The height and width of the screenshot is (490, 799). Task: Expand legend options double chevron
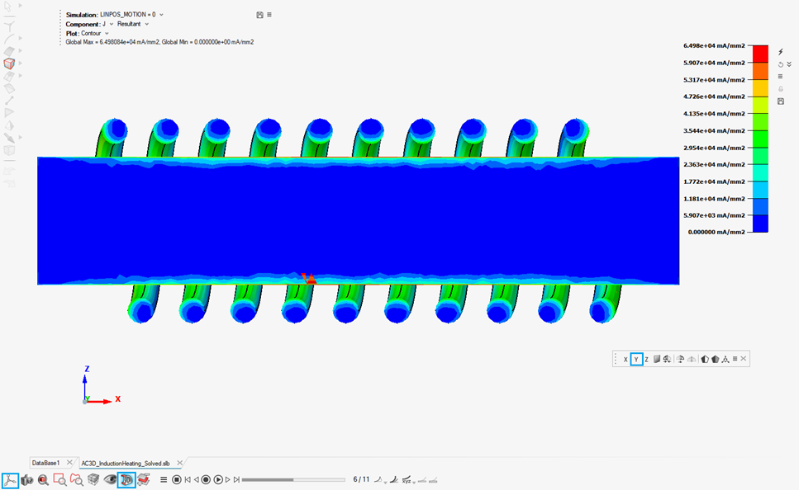click(789, 64)
